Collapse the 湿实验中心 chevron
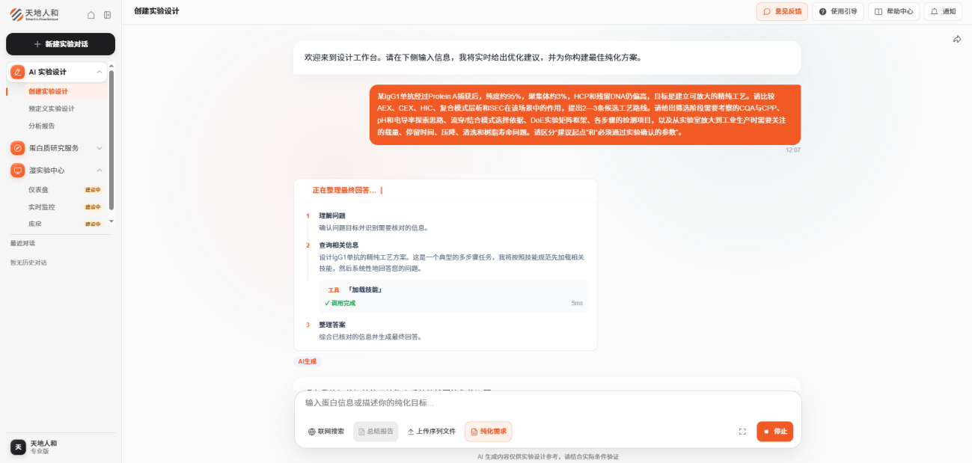 (100, 171)
